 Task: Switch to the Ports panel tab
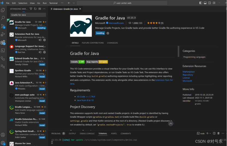(x=114, y=133)
